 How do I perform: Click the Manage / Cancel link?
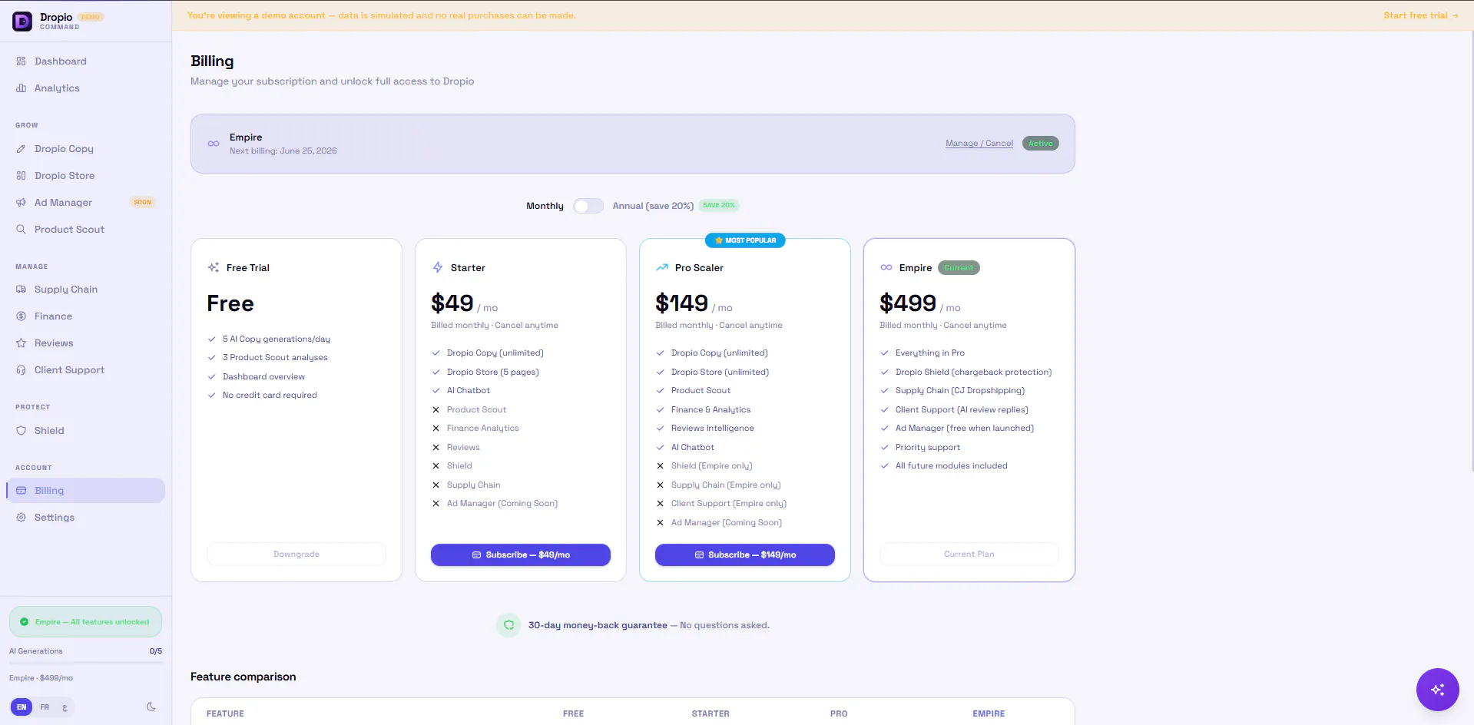pos(979,144)
